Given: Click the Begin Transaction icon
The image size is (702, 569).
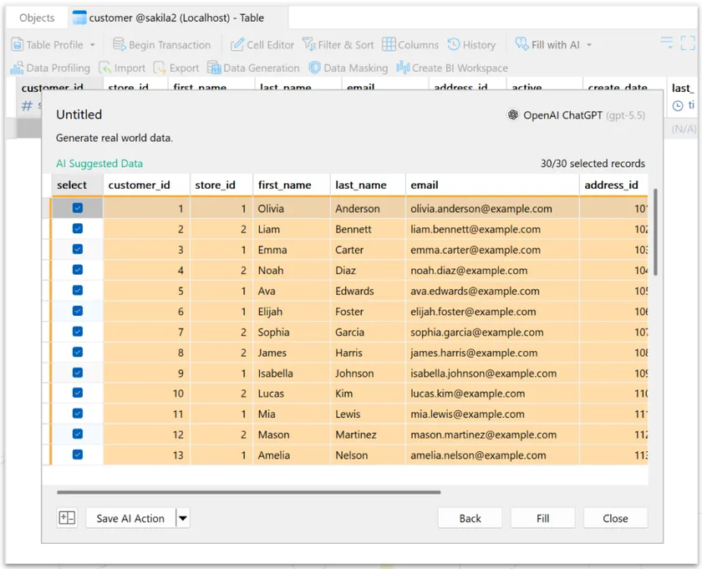Looking at the screenshot, I should [119, 44].
